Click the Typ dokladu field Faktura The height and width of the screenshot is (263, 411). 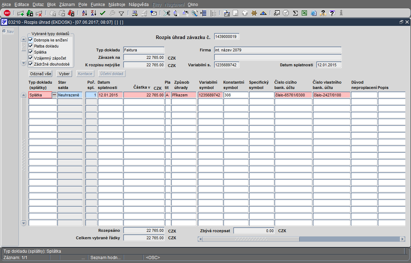tap(144, 50)
